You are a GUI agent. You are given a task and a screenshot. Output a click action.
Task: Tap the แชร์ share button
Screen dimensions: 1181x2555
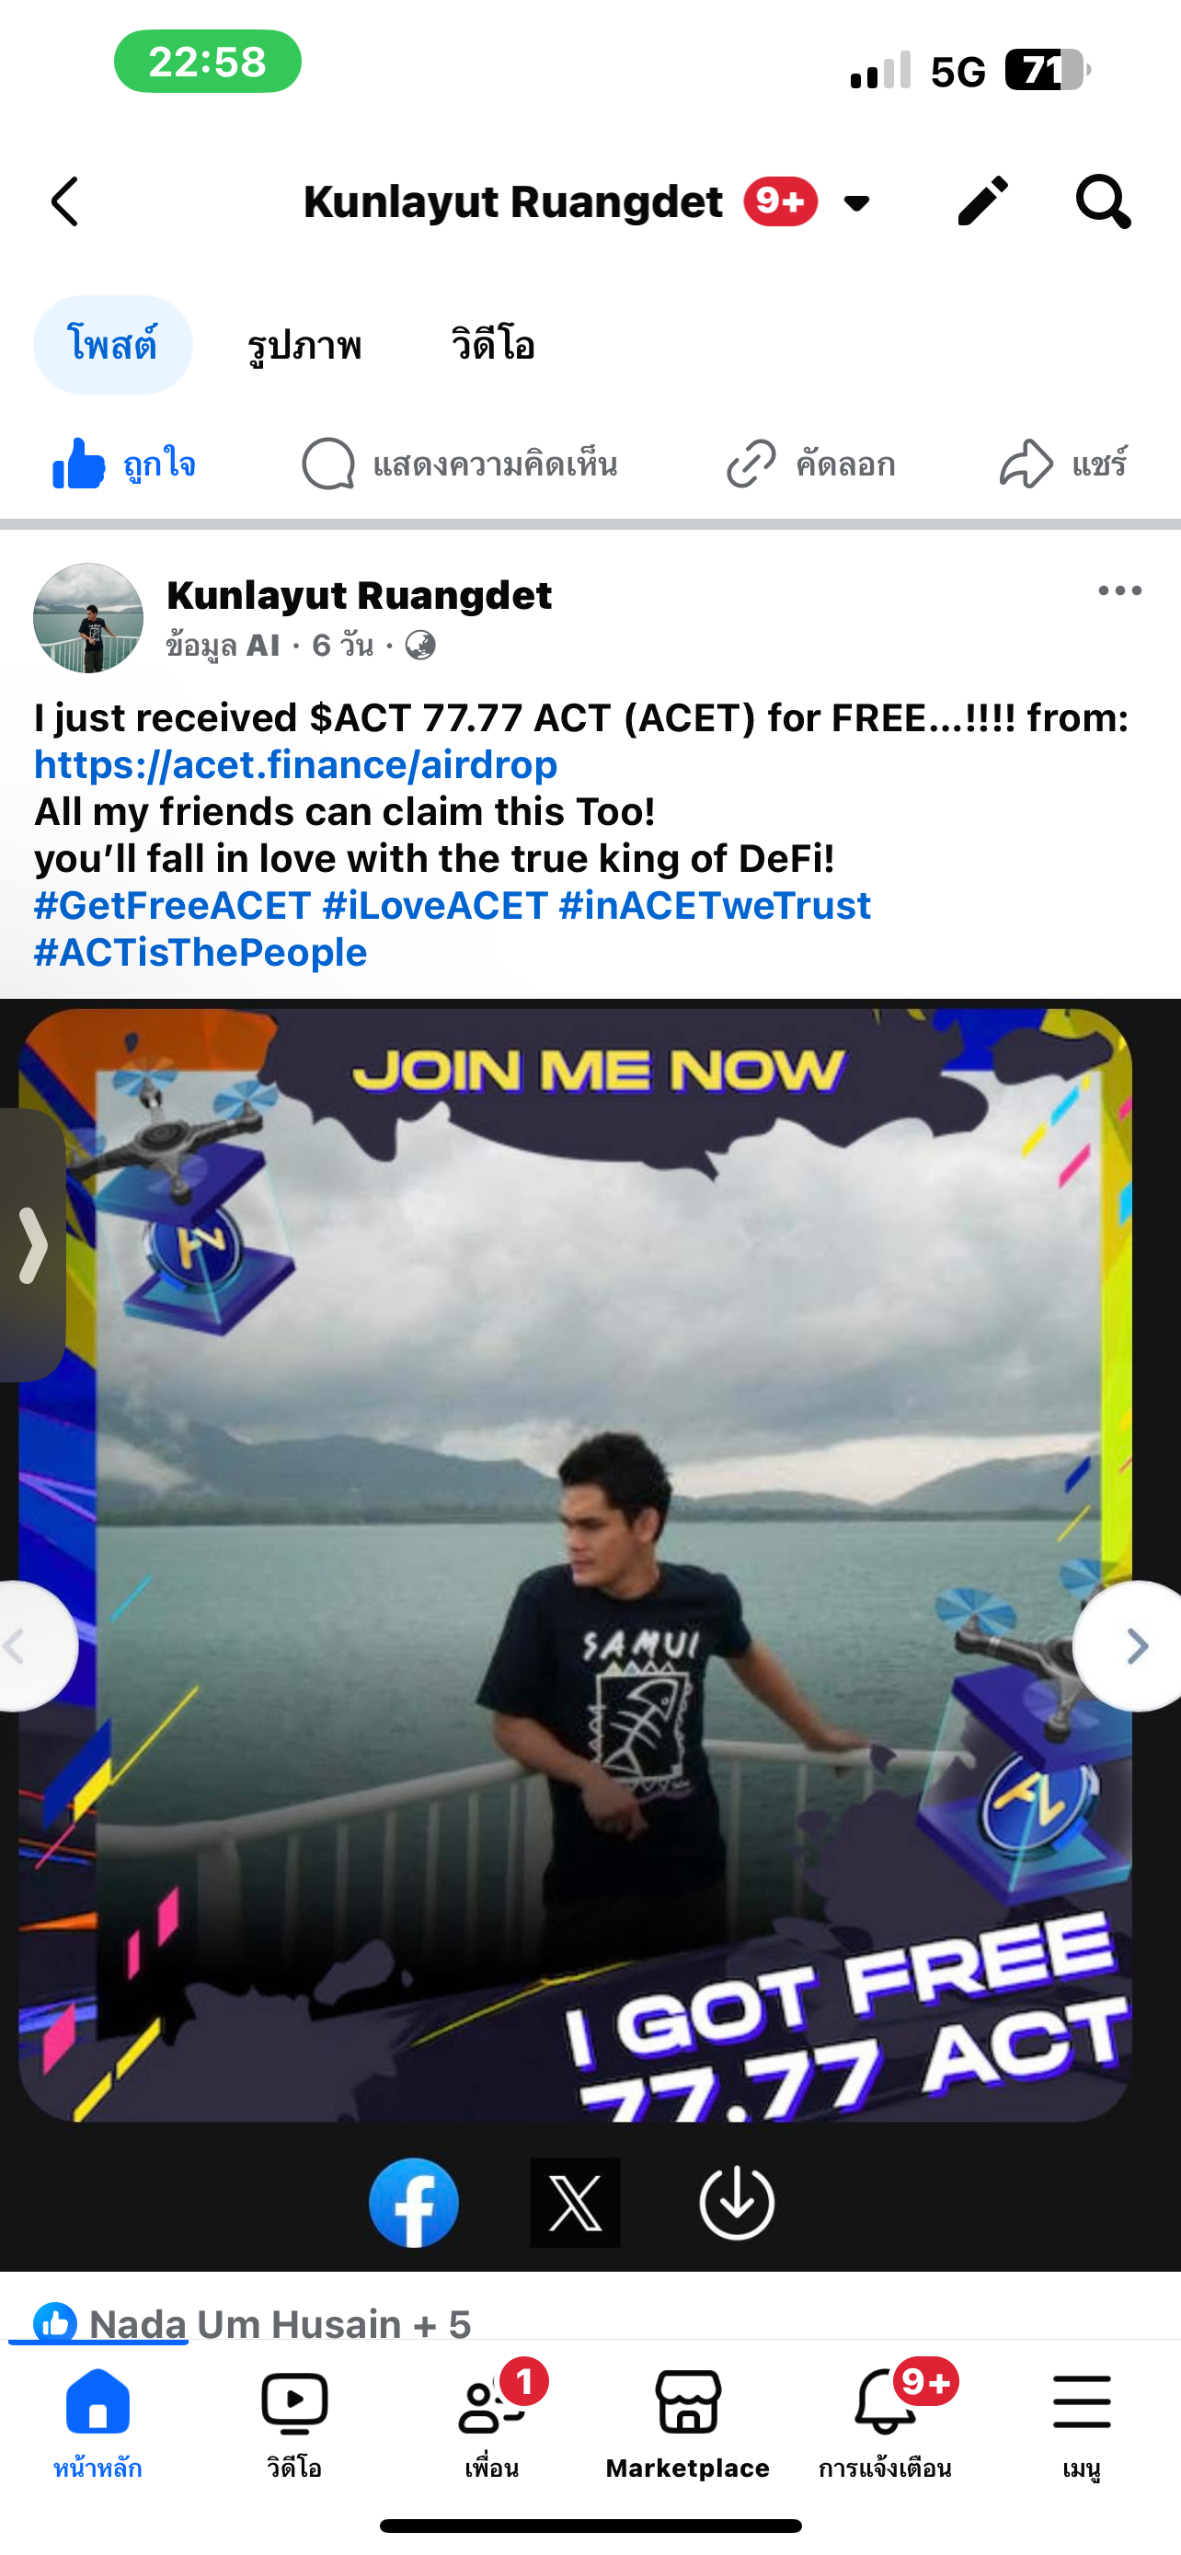(x=1063, y=464)
